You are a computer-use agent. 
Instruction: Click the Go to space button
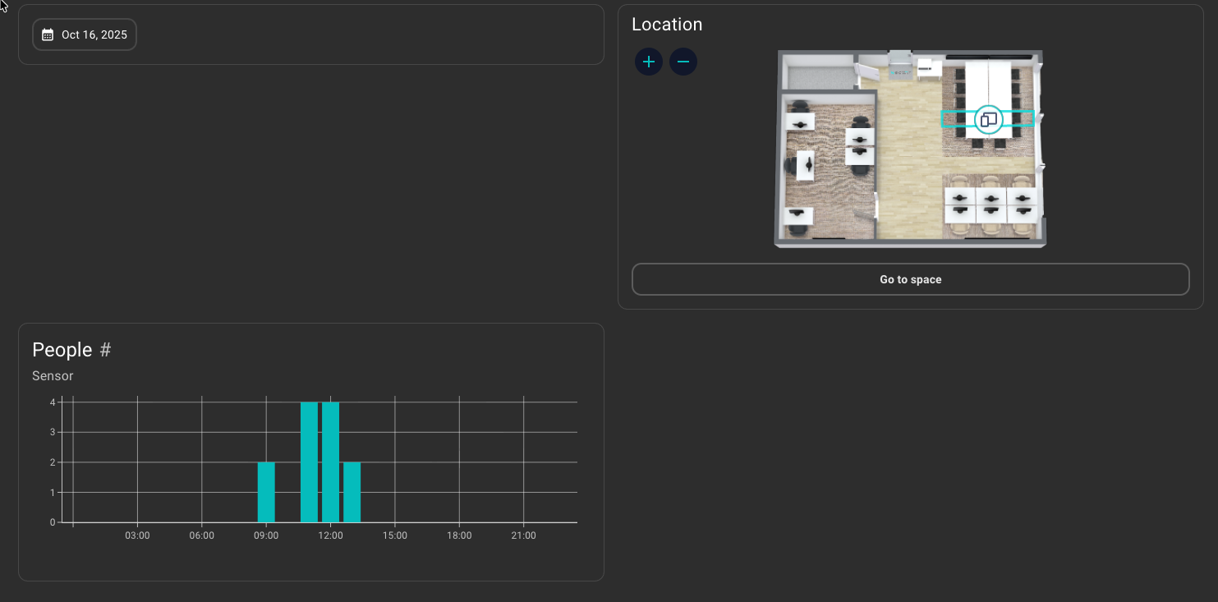(910, 279)
